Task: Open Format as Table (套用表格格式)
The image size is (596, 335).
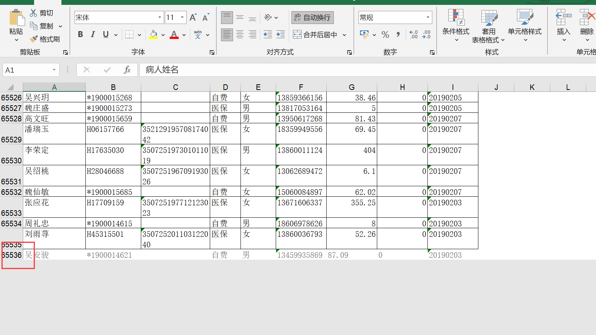Action: tap(488, 26)
